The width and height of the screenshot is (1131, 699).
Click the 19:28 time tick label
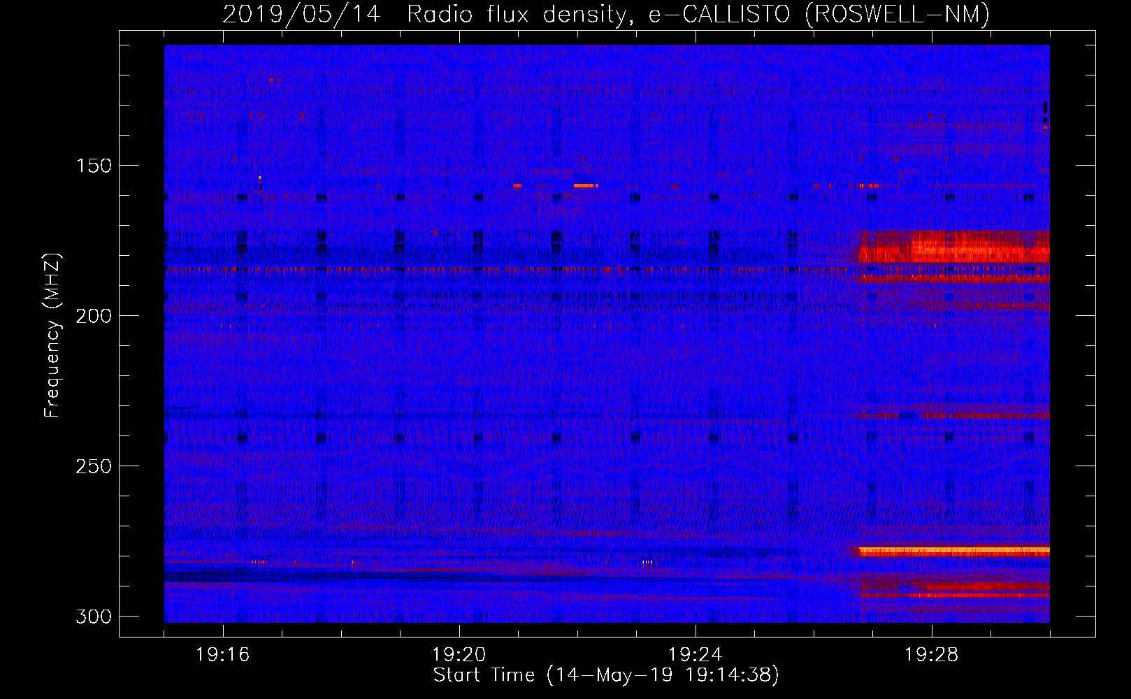(x=932, y=655)
